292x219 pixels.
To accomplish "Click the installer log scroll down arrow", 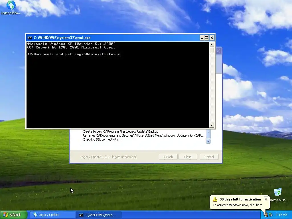I will point(208,141).
